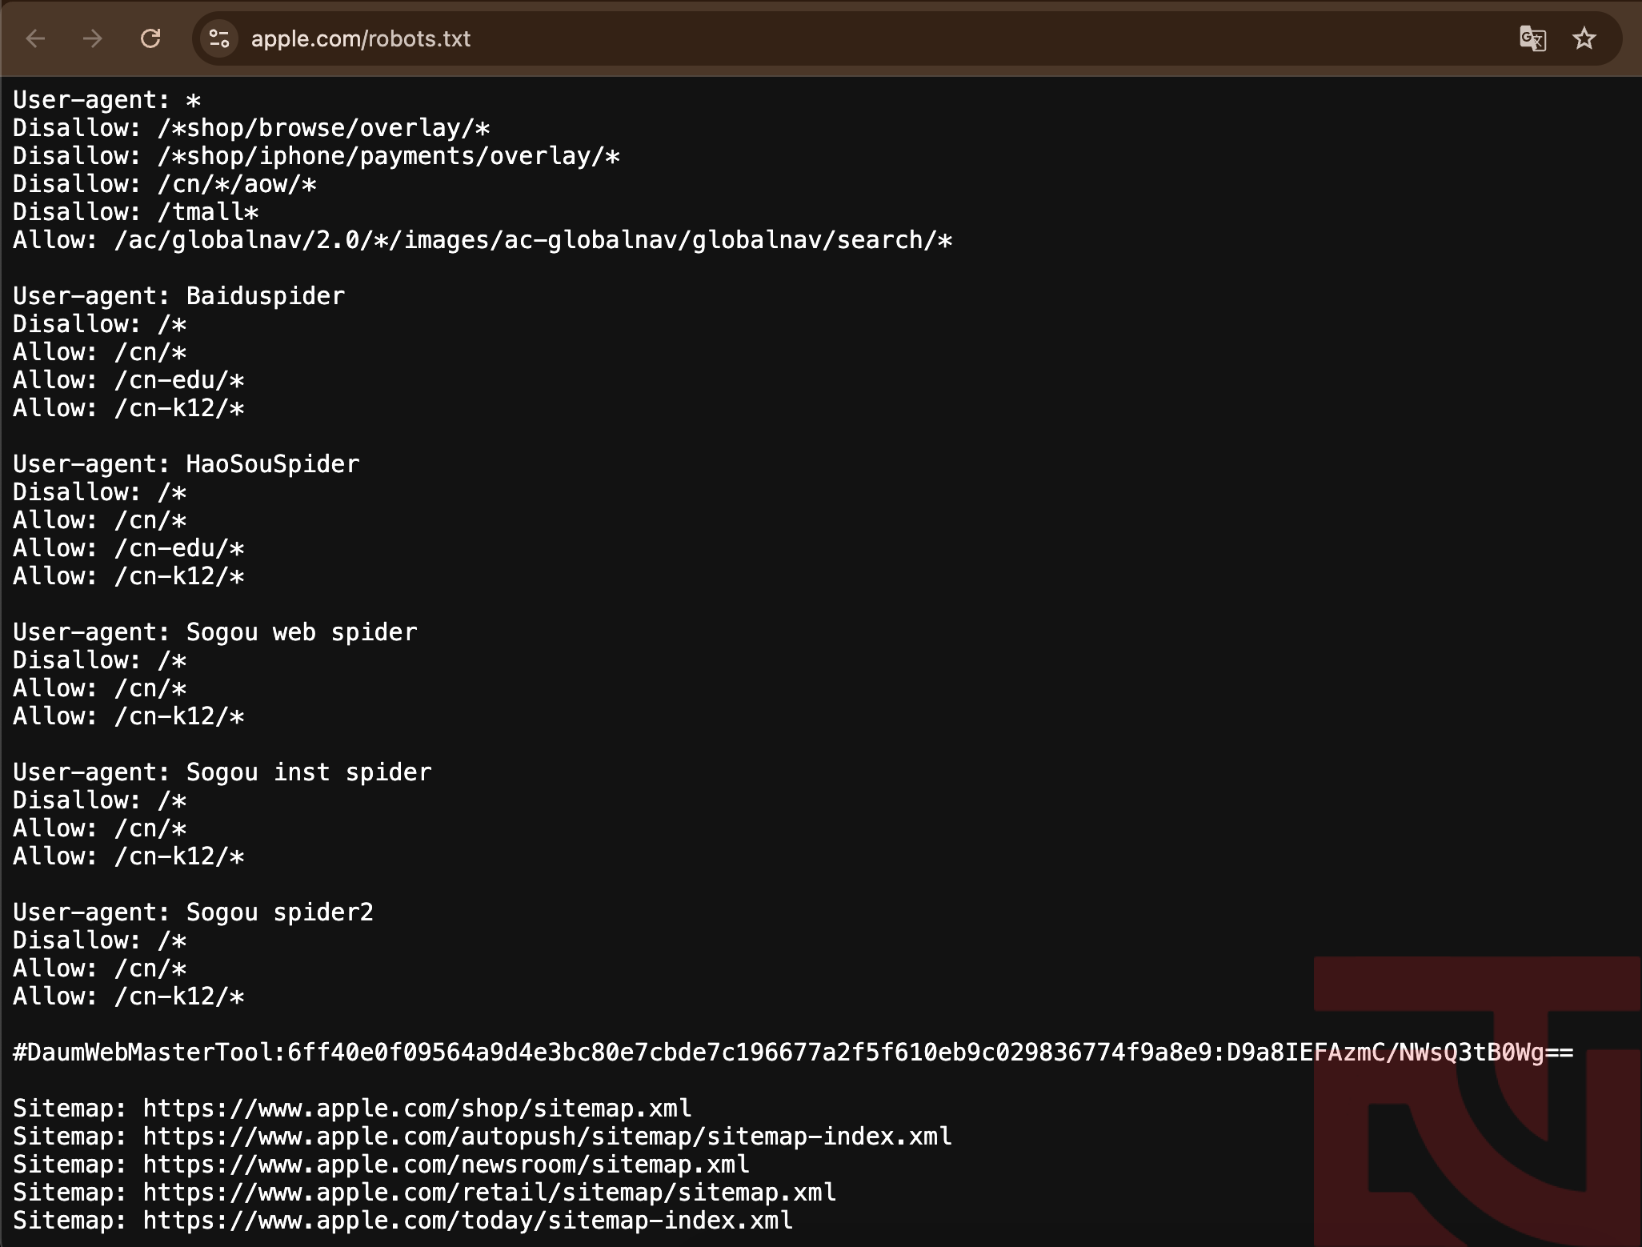The image size is (1642, 1247).
Task: Click the Allow /ac/globalnav/2.0 search line
Action: pyautogui.click(x=483, y=240)
